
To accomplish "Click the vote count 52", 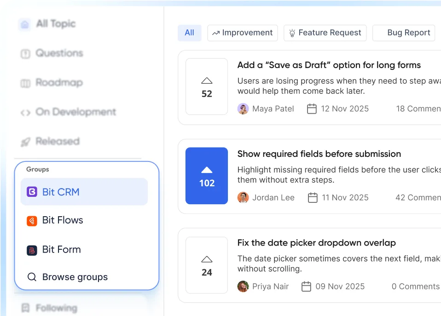I will coord(207,94).
